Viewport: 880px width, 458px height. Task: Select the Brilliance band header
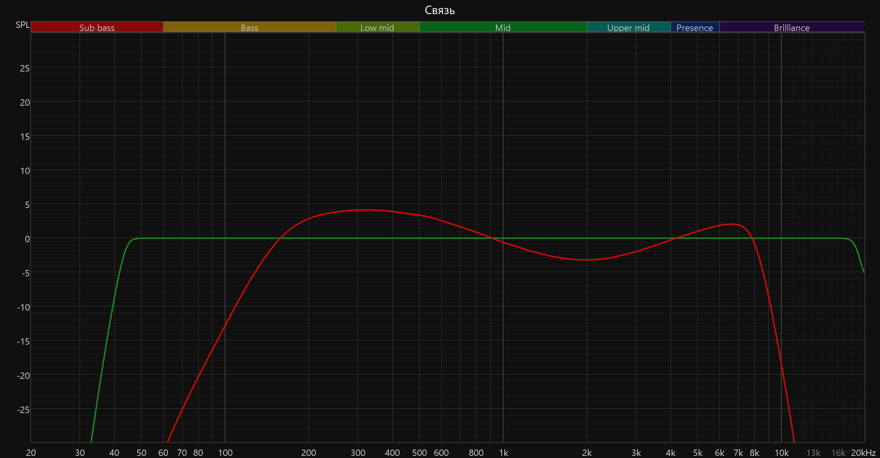point(792,27)
